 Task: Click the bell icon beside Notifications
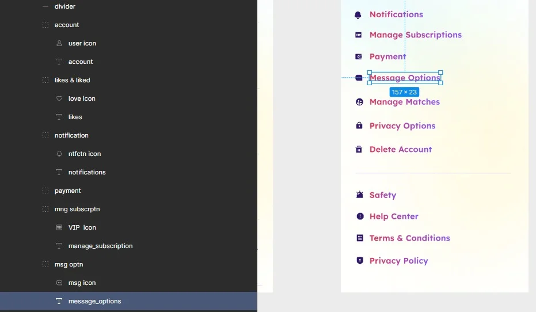click(358, 15)
